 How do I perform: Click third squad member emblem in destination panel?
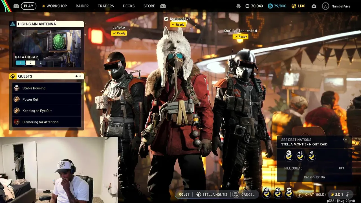(x=311, y=156)
